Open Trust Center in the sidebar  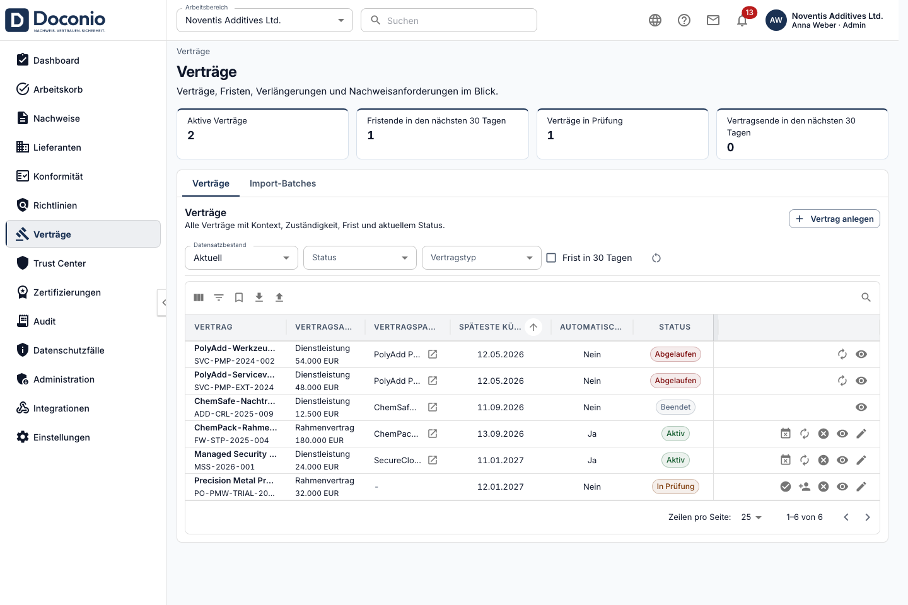point(83,263)
